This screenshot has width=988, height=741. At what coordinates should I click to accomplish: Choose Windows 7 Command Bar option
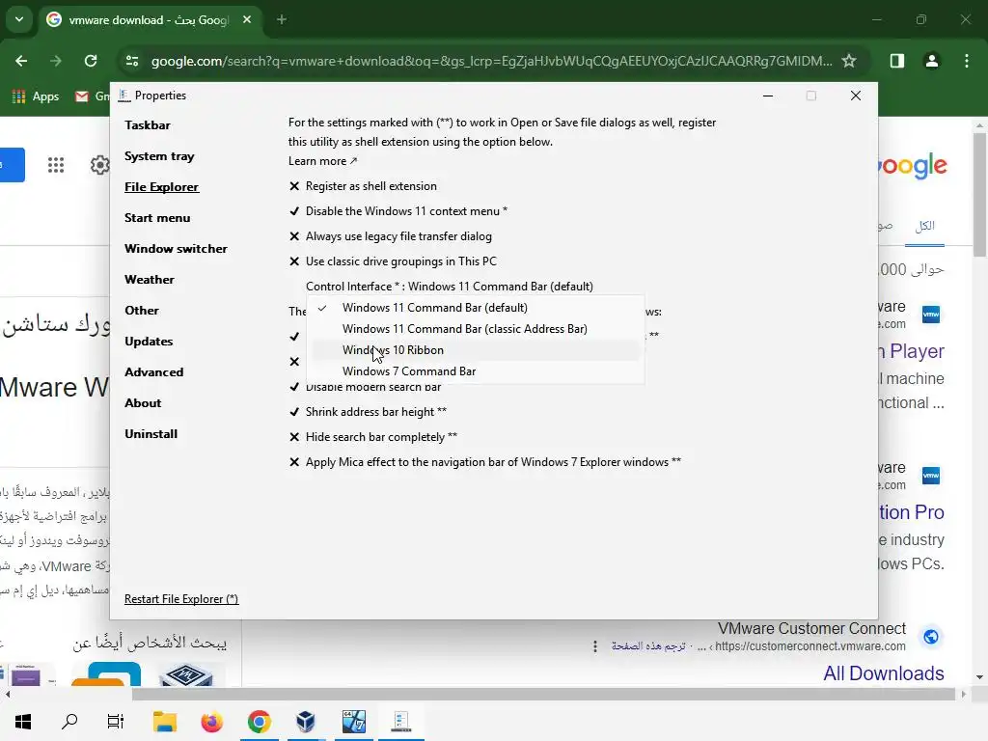click(476, 371)
